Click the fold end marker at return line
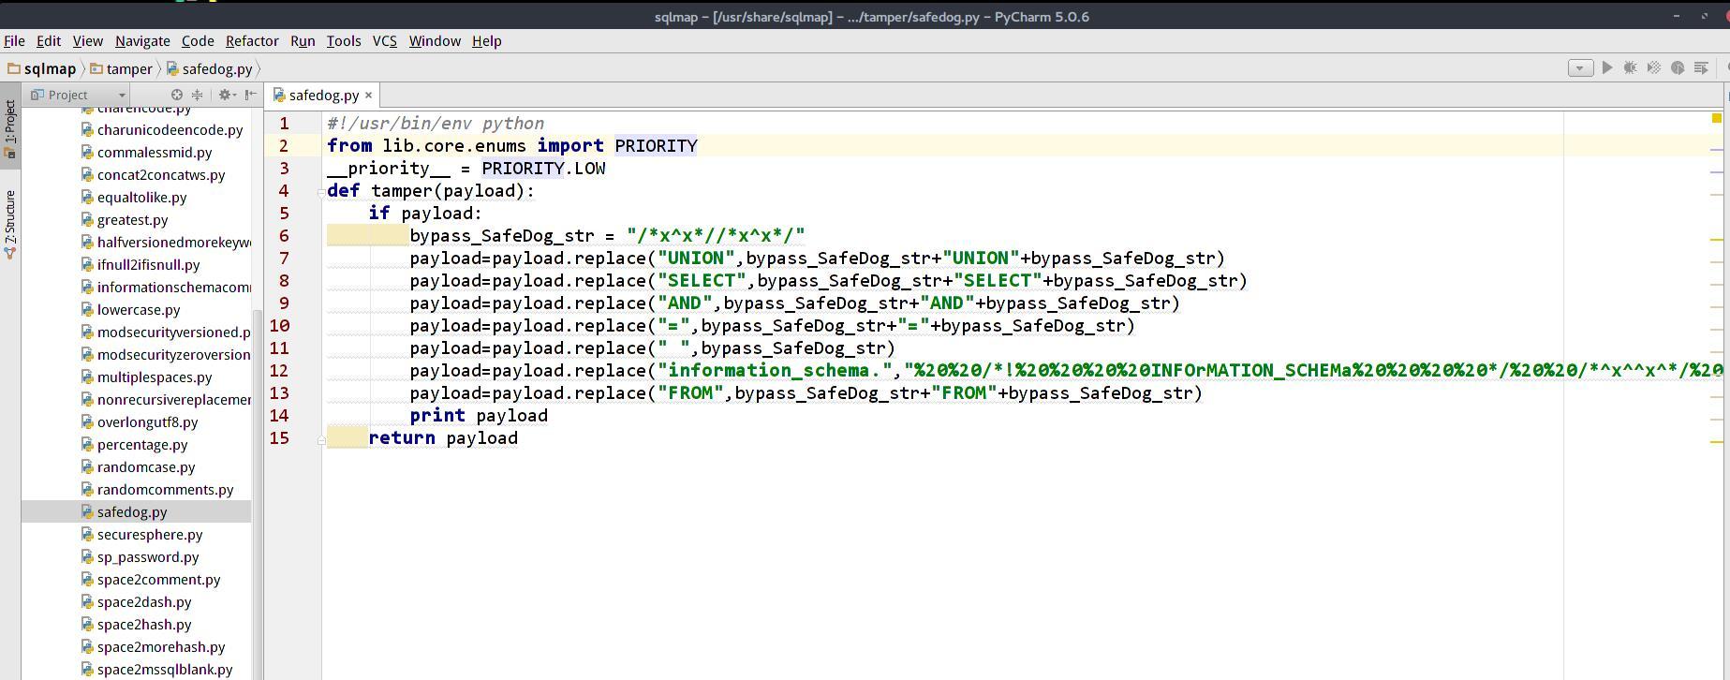Screen dimensions: 1730x680 (x=321, y=439)
